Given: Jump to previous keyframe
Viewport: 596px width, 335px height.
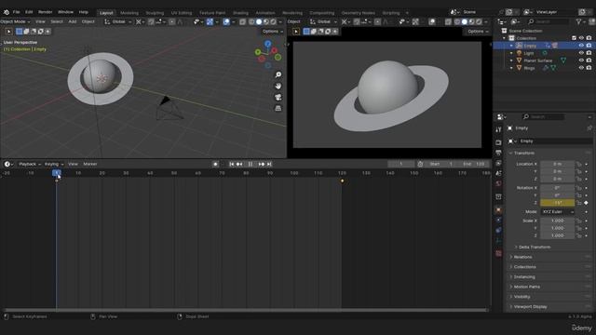Looking at the screenshot, I should pyautogui.click(x=239, y=164).
